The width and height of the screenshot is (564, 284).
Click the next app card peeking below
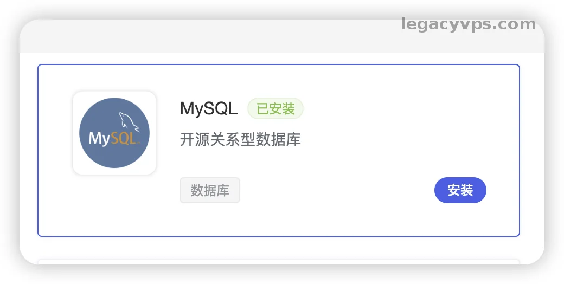[x=278, y=262]
